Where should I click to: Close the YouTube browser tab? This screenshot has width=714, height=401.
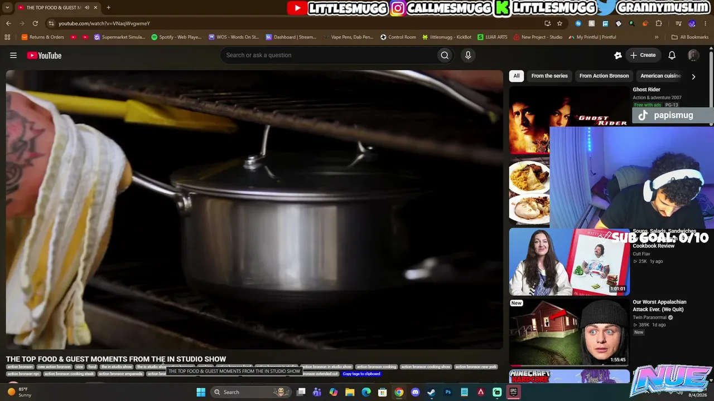[95, 8]
